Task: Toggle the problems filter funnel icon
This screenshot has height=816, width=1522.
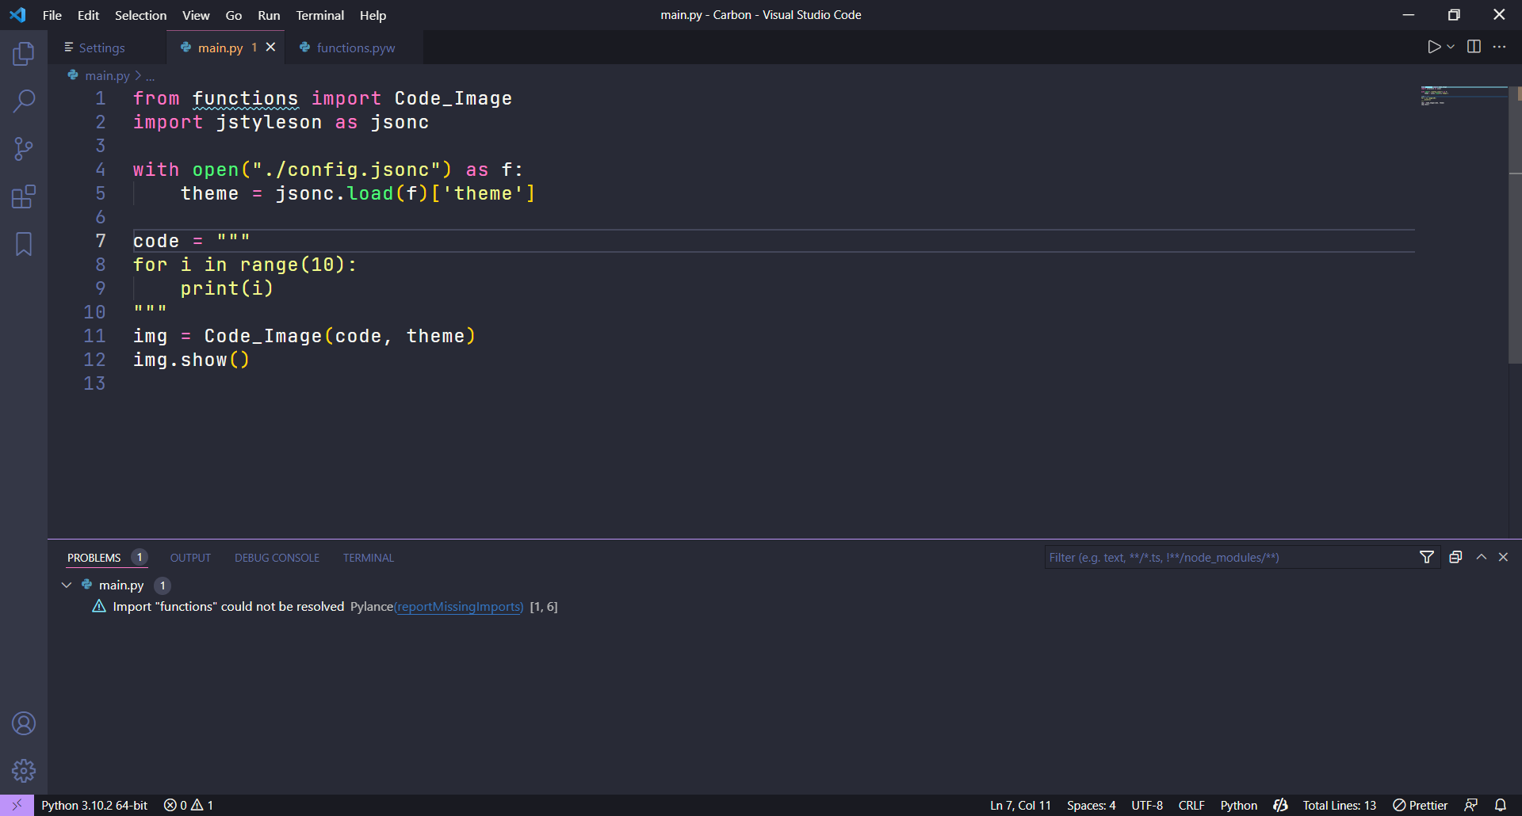Action: pyautogui.click(x=1426, y=557)
